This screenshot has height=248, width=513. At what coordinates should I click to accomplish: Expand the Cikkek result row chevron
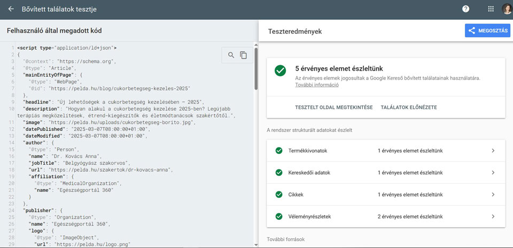point(493,195)
